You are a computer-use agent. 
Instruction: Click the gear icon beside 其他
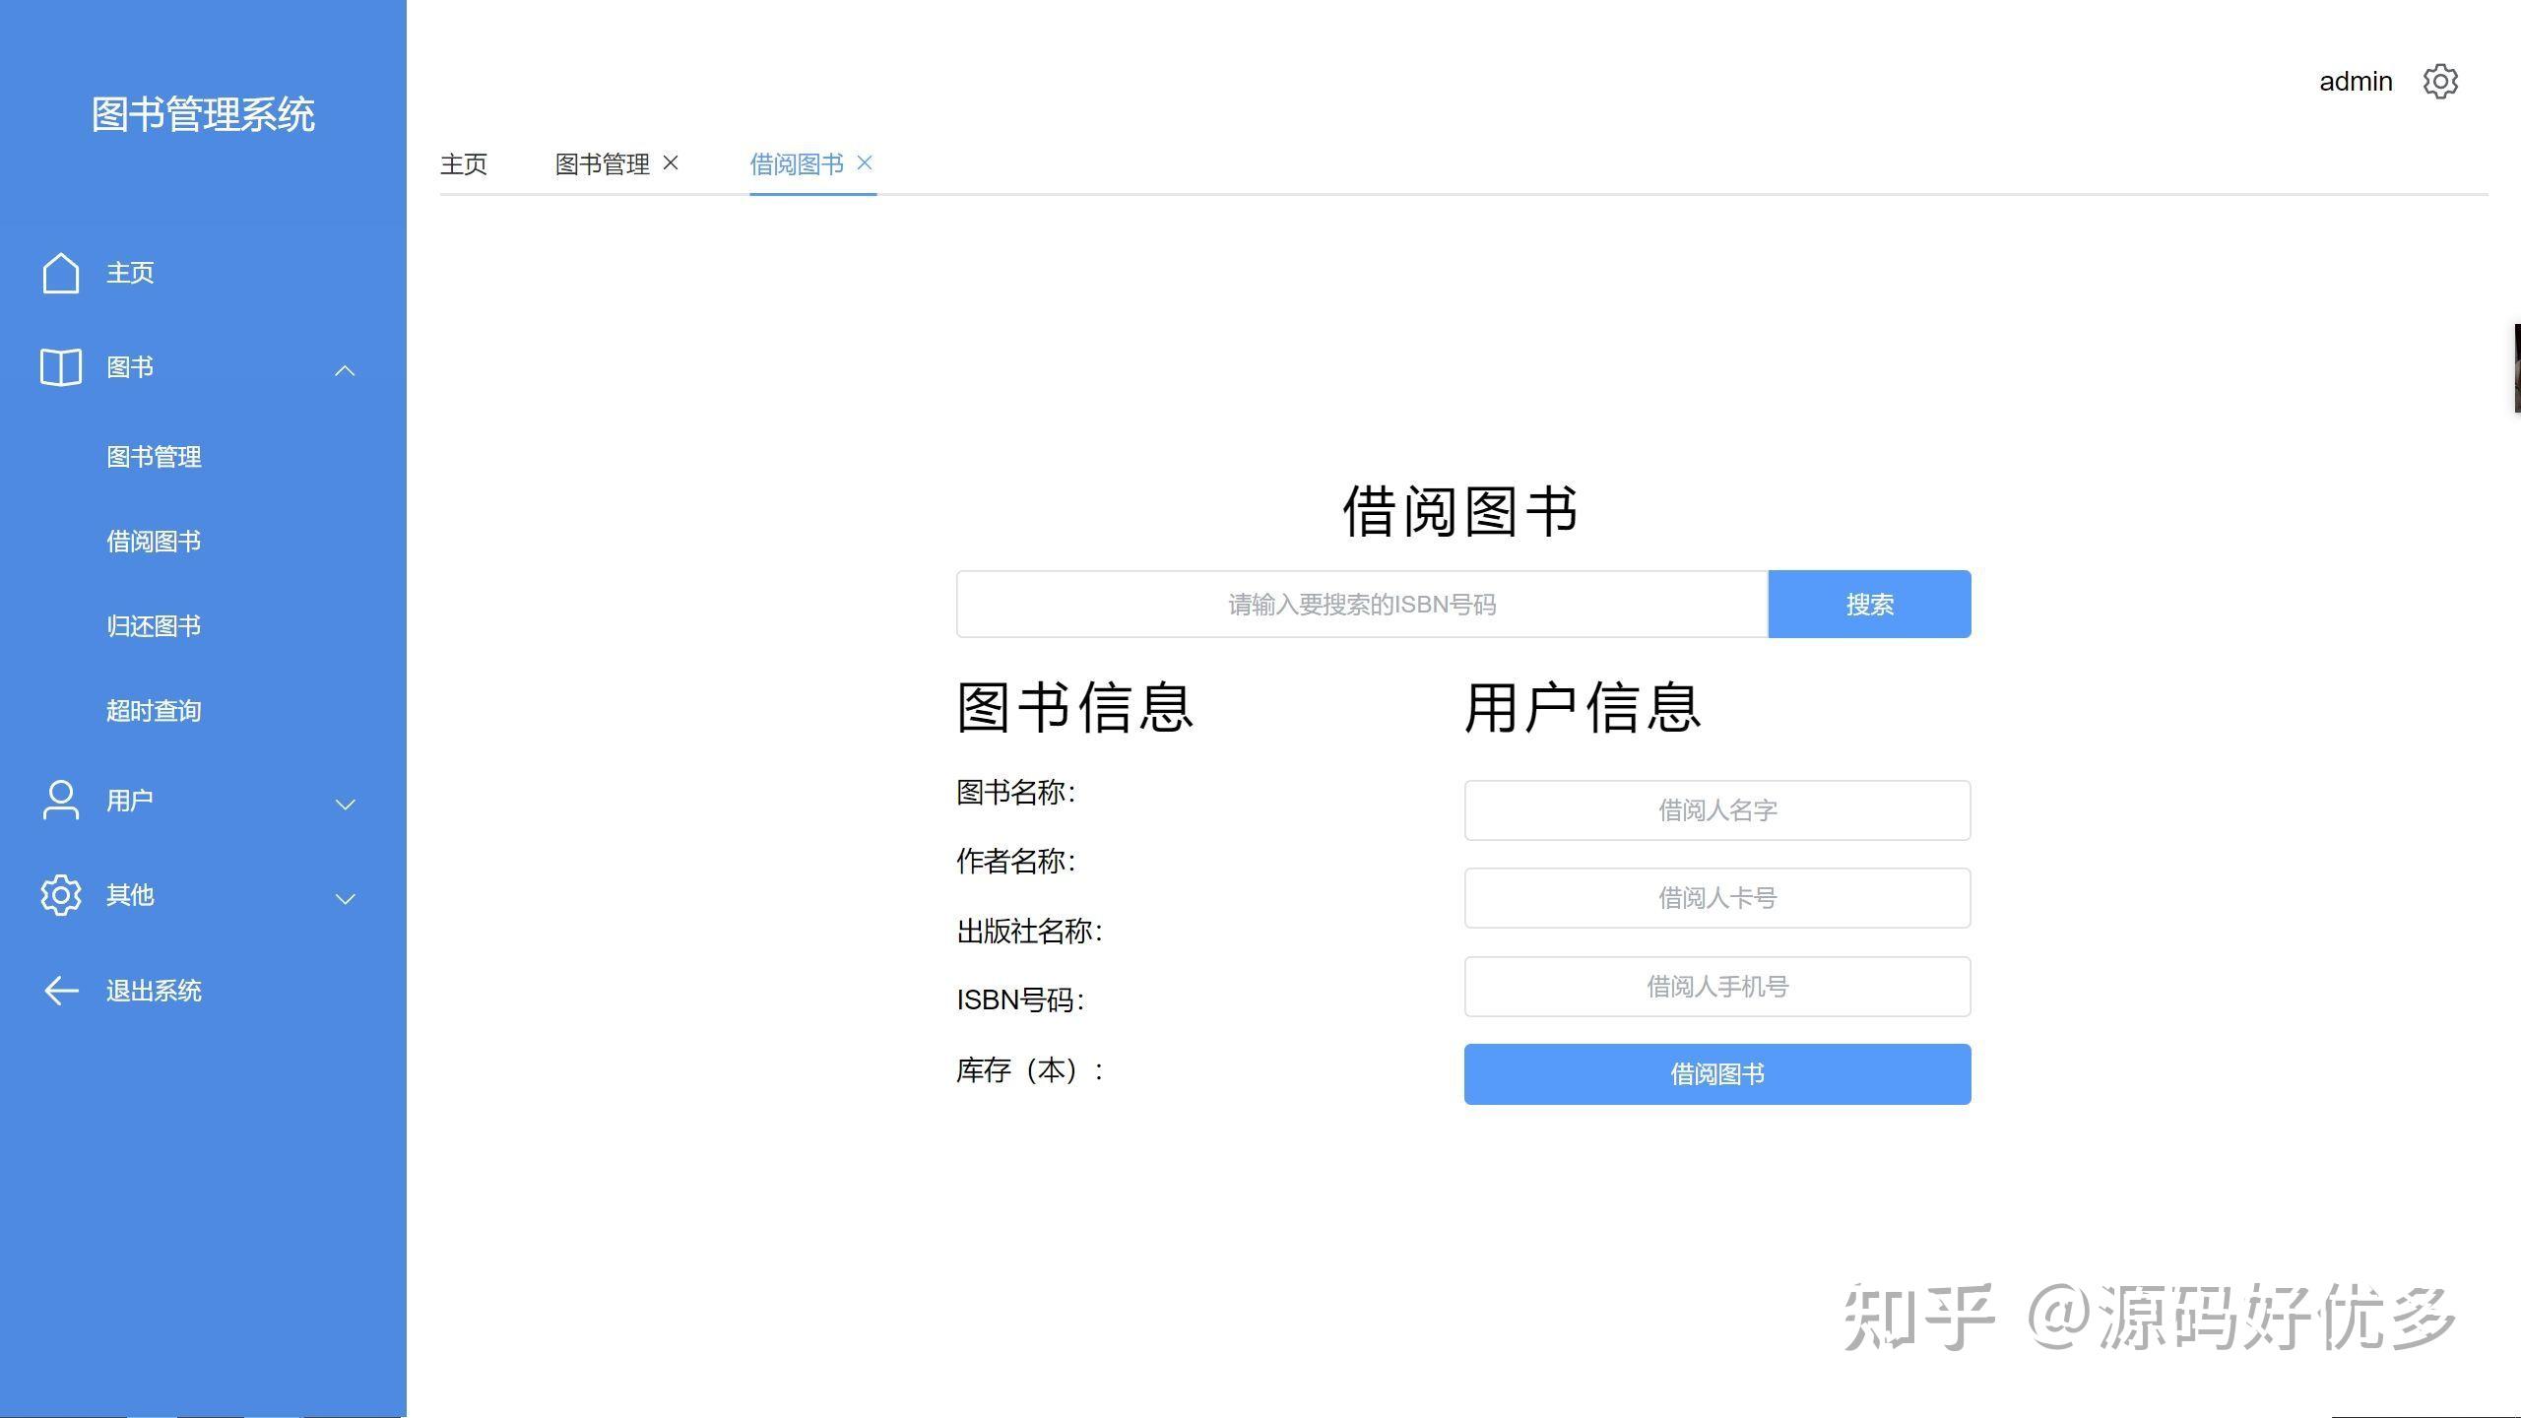pos(60,895)
